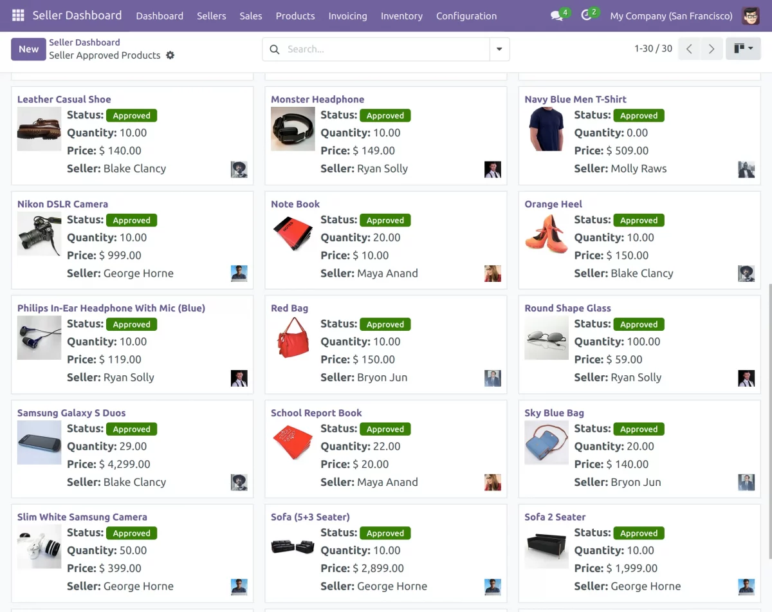Open the Invoicing menu
The image size is (772, 612).
(347, 15)
